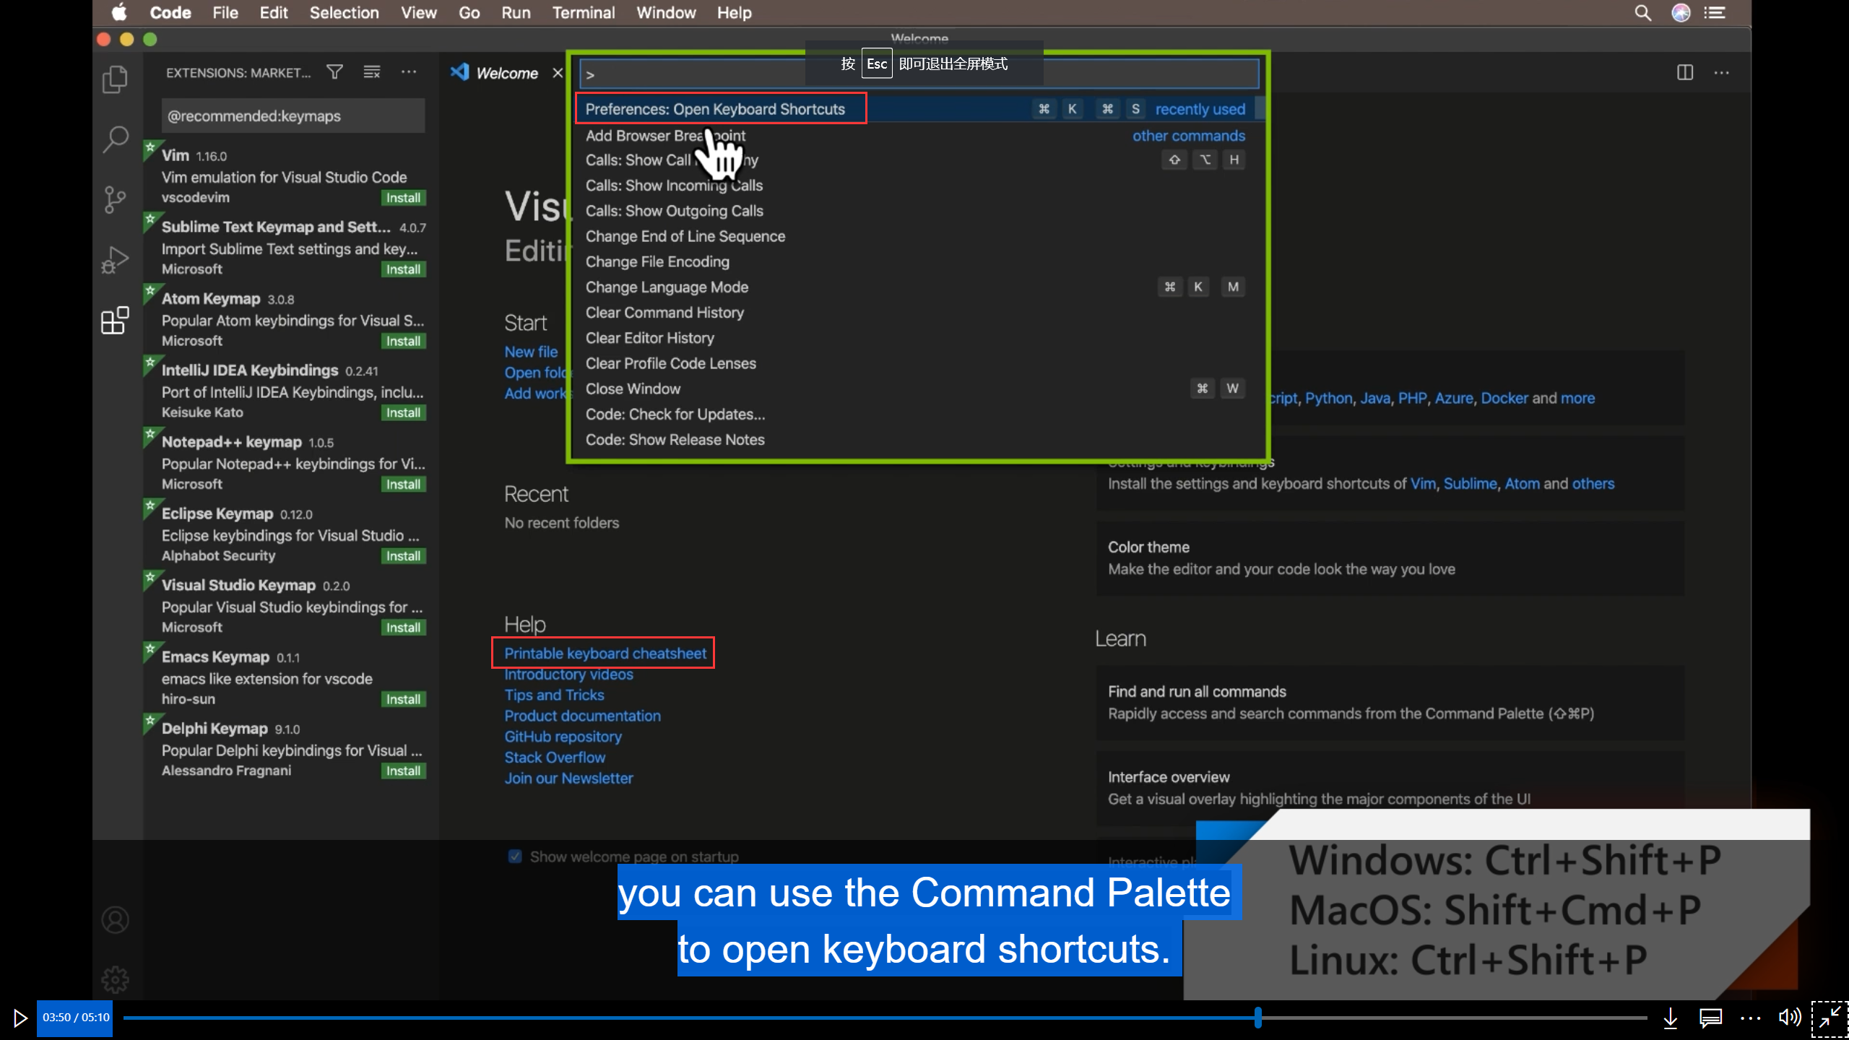Click the Accounts icon above the gear
The image size is (1849, 1040).
coord(115,919)
